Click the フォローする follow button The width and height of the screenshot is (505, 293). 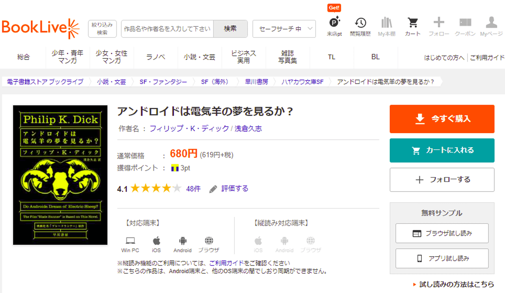(x=442, y=180)
